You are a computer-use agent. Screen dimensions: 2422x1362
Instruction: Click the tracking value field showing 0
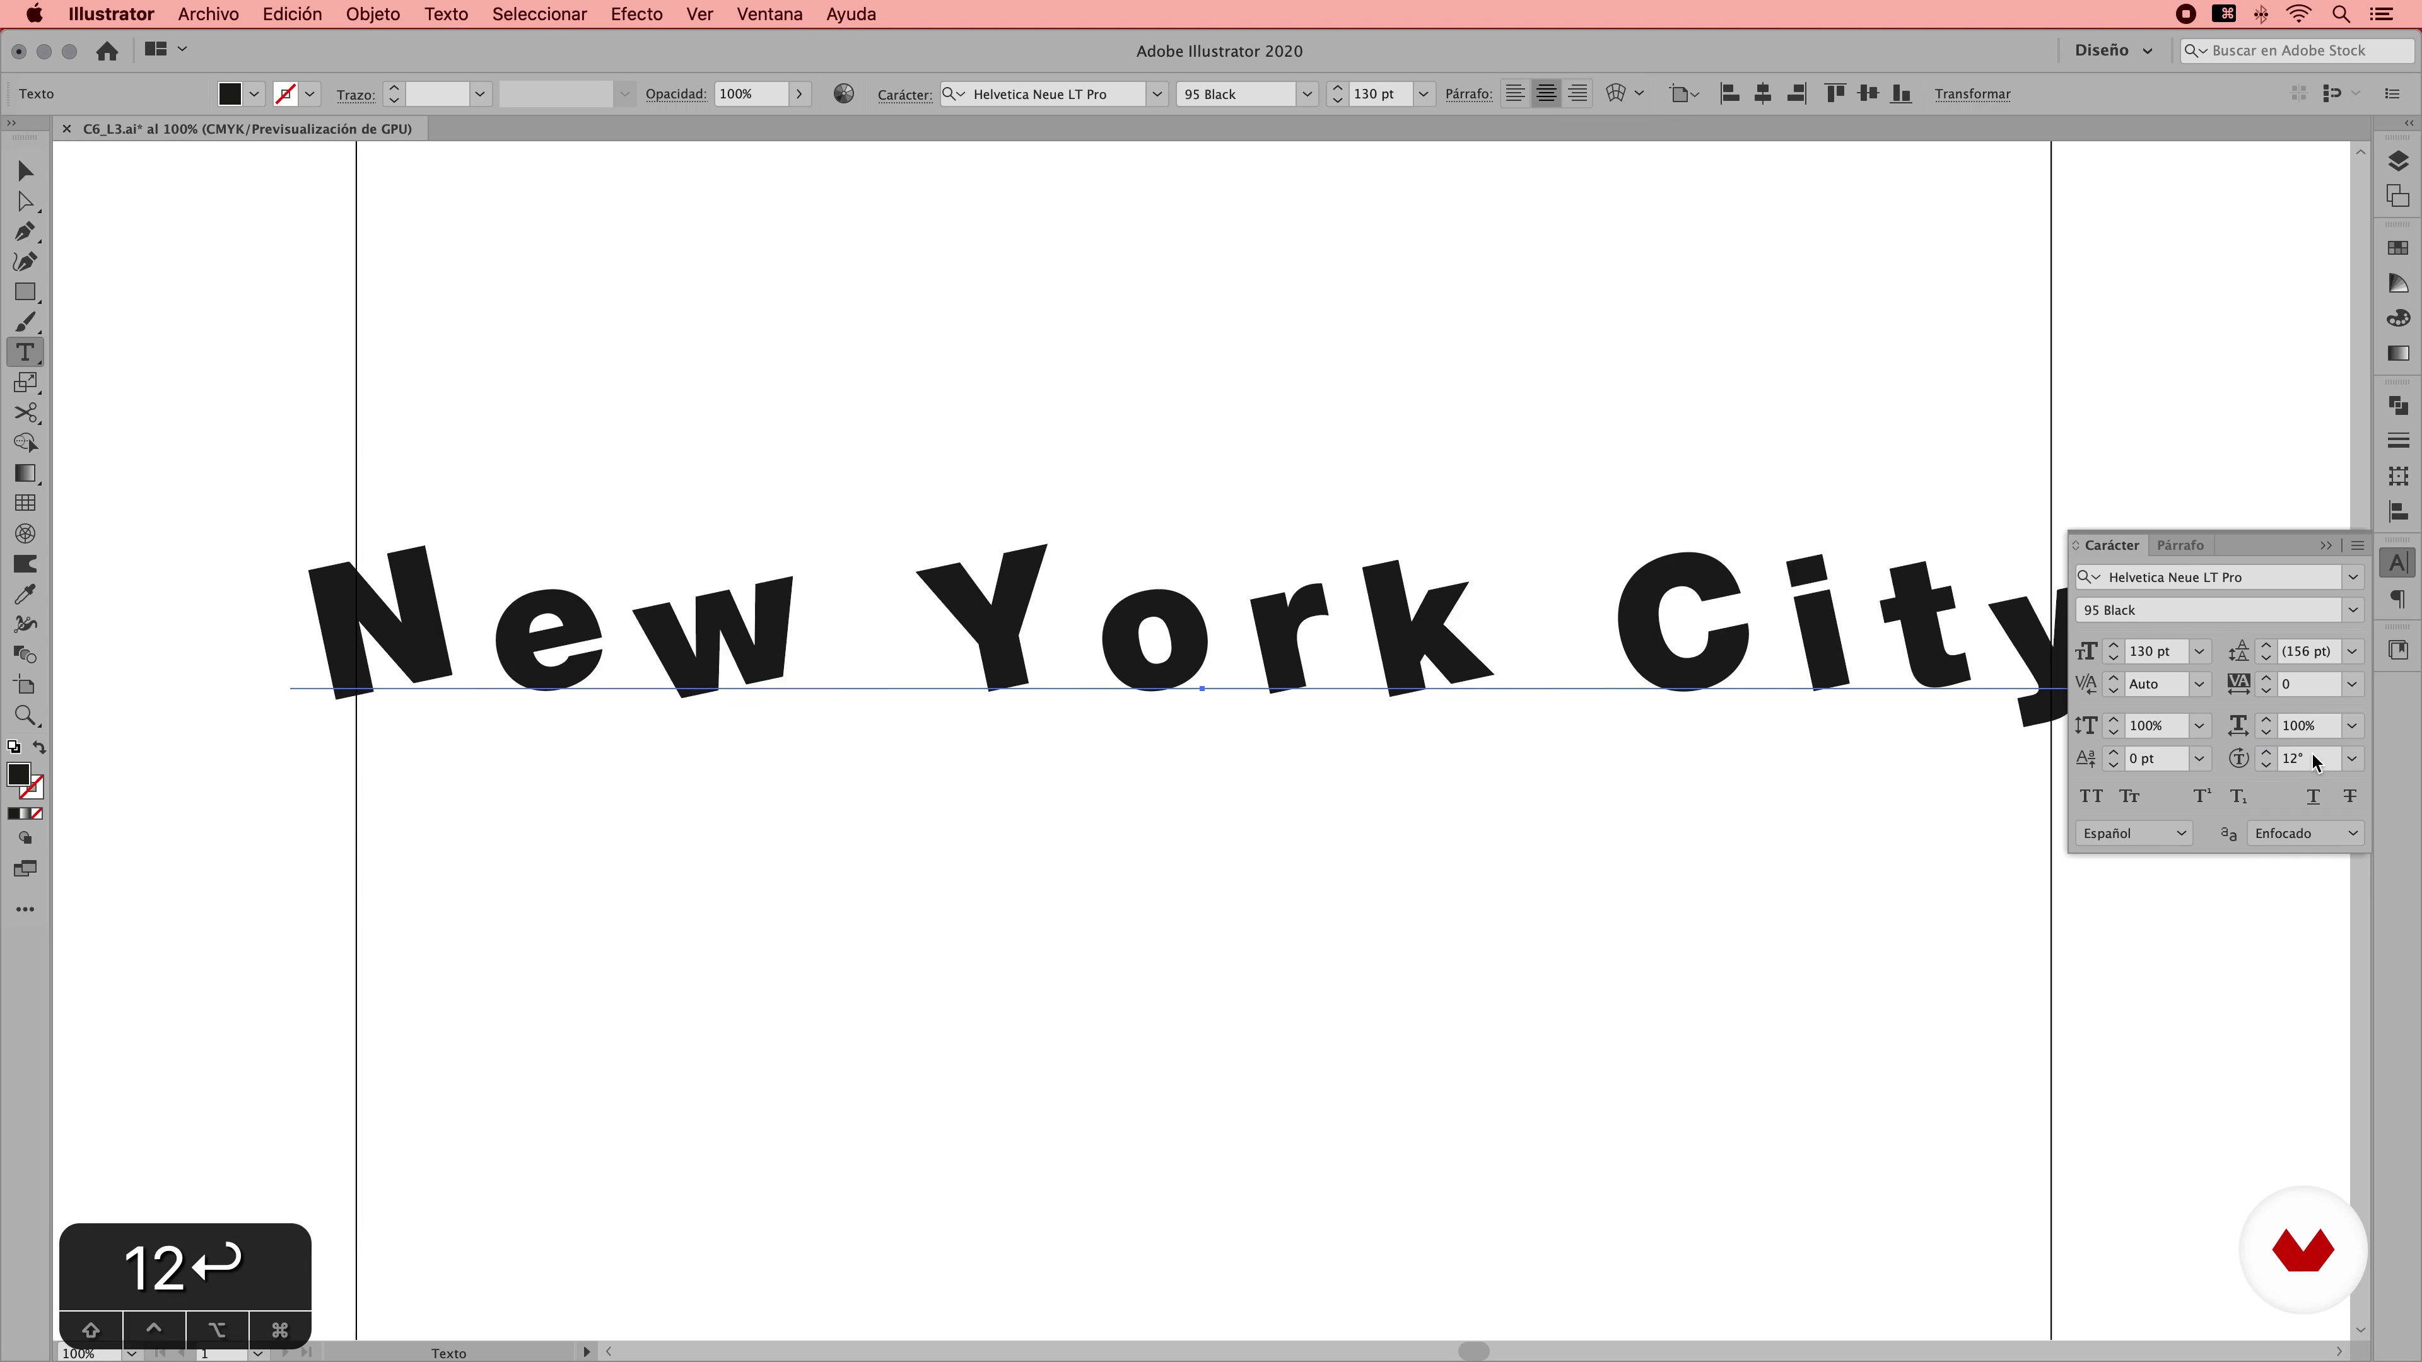[x=2308, y=684]
